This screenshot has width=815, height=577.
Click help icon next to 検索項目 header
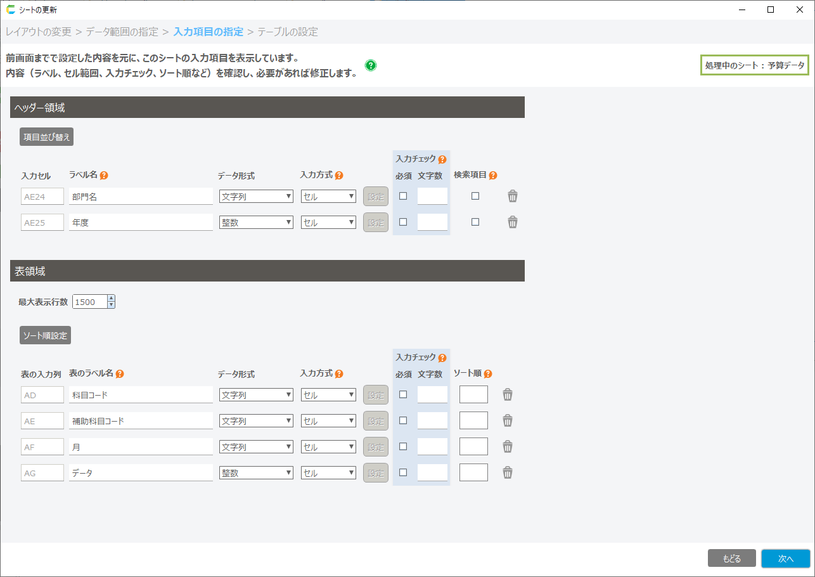pyautogui.click(x=493, y=176)
